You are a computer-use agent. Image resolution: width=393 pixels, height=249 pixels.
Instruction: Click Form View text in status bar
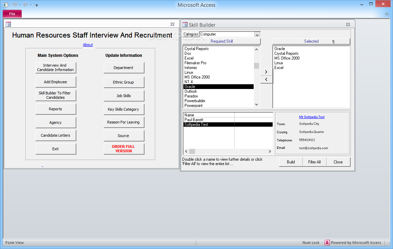tap(15, 243)
